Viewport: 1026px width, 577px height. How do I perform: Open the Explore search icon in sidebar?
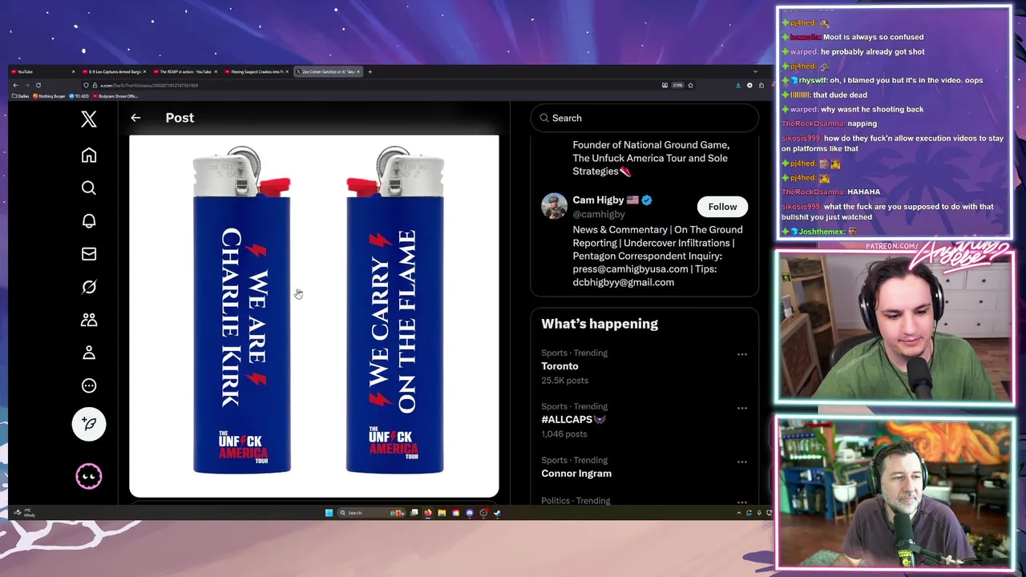point(89,188)
